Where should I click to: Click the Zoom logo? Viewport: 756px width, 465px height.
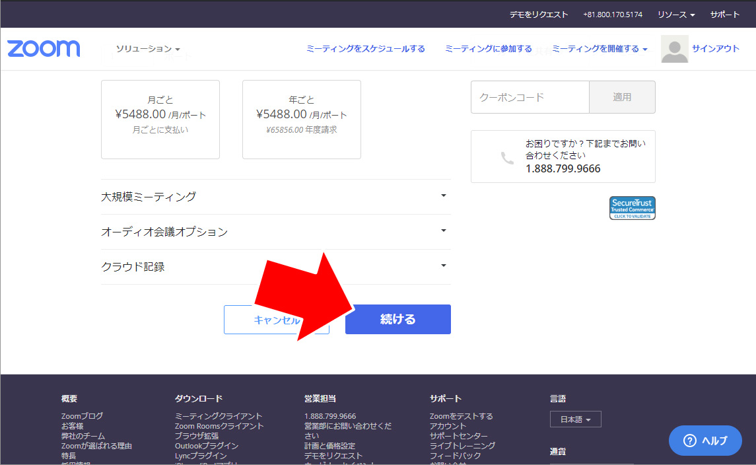44,49
